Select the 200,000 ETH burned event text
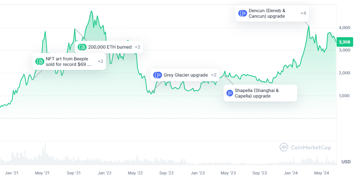The image size is (355, 181). (110, 47)
